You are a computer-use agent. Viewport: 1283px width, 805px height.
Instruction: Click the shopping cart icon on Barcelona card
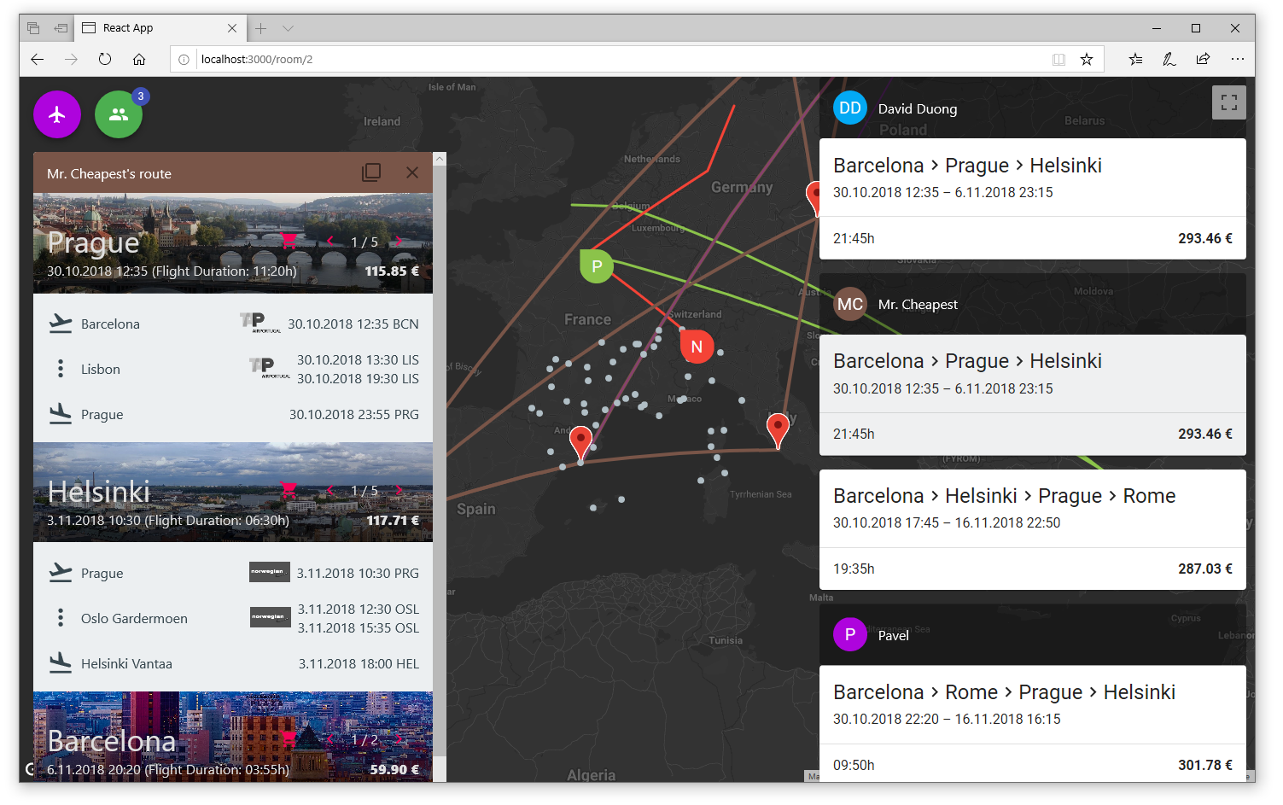pyautogui.click(x=289, y=739)
